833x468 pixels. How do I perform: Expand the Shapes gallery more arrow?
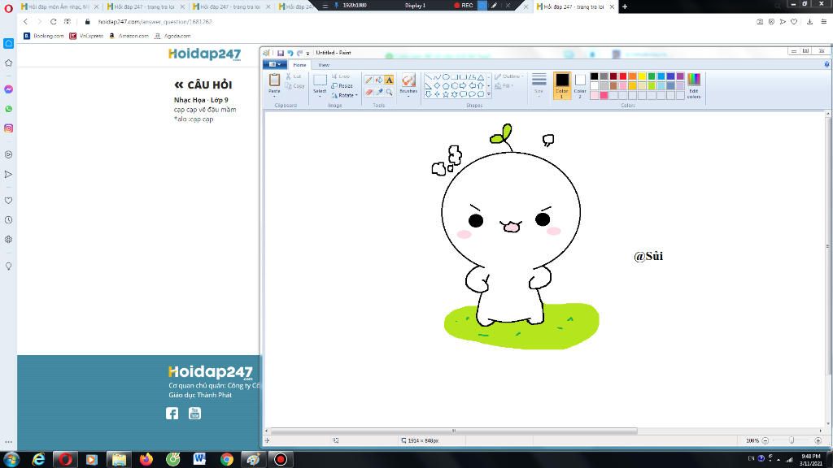(489, 94)
